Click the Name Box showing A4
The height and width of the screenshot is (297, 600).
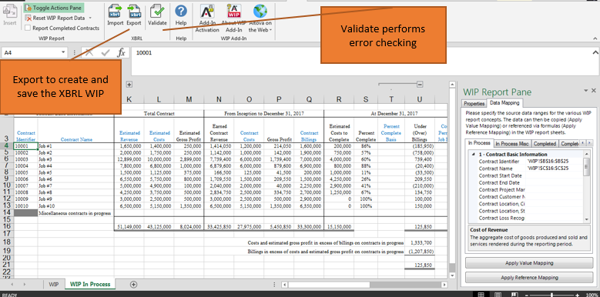coord(31,53)
